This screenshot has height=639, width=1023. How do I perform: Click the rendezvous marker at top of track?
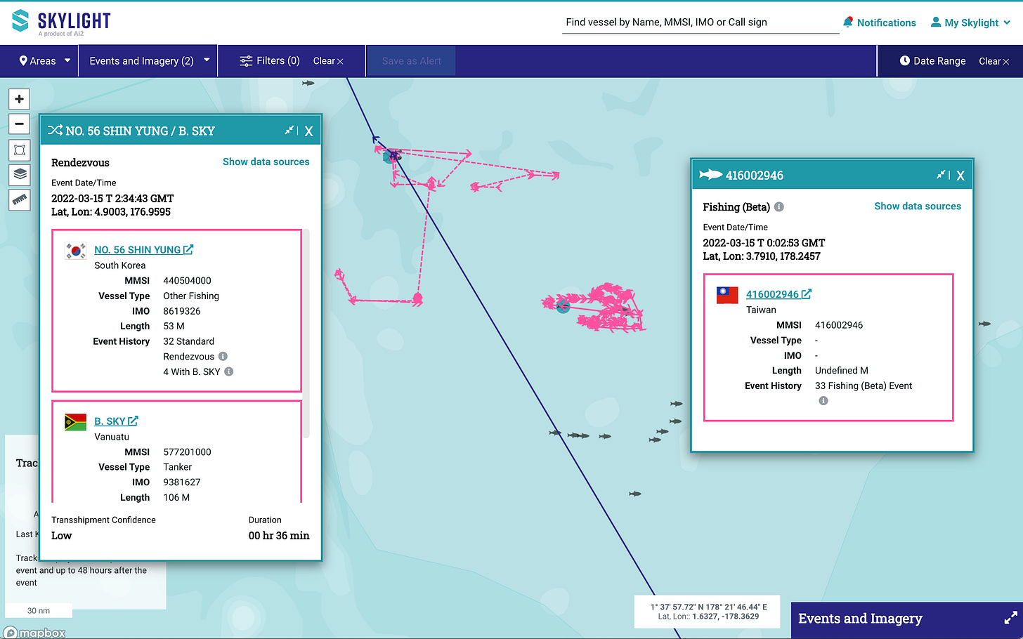tap(391, 157)
